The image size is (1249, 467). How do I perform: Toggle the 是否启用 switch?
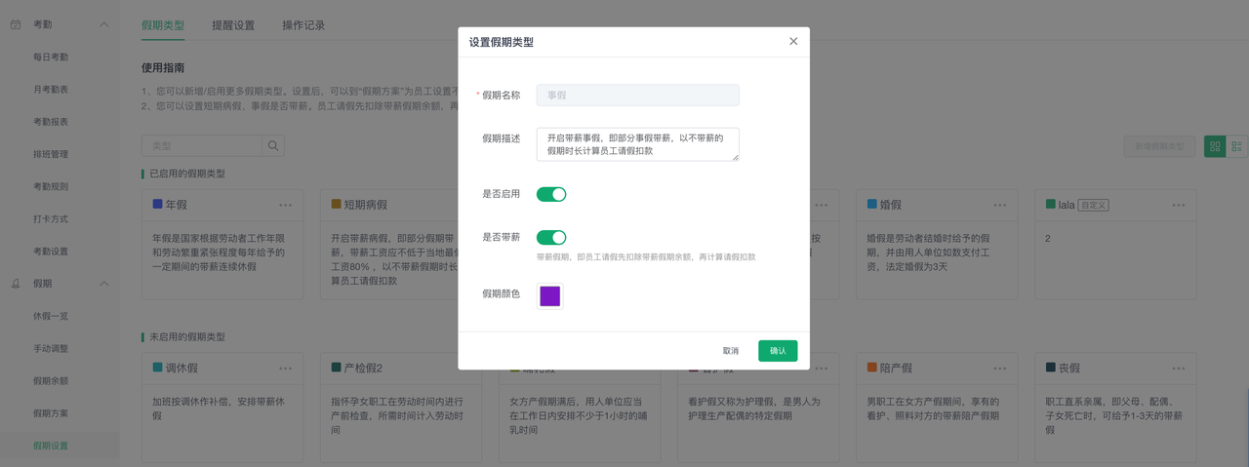point(551,194)
